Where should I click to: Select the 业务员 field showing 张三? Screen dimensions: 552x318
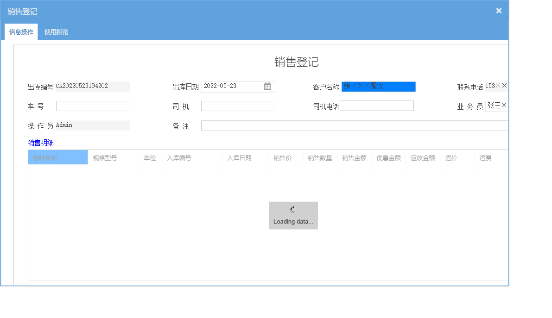pos(497,106)
